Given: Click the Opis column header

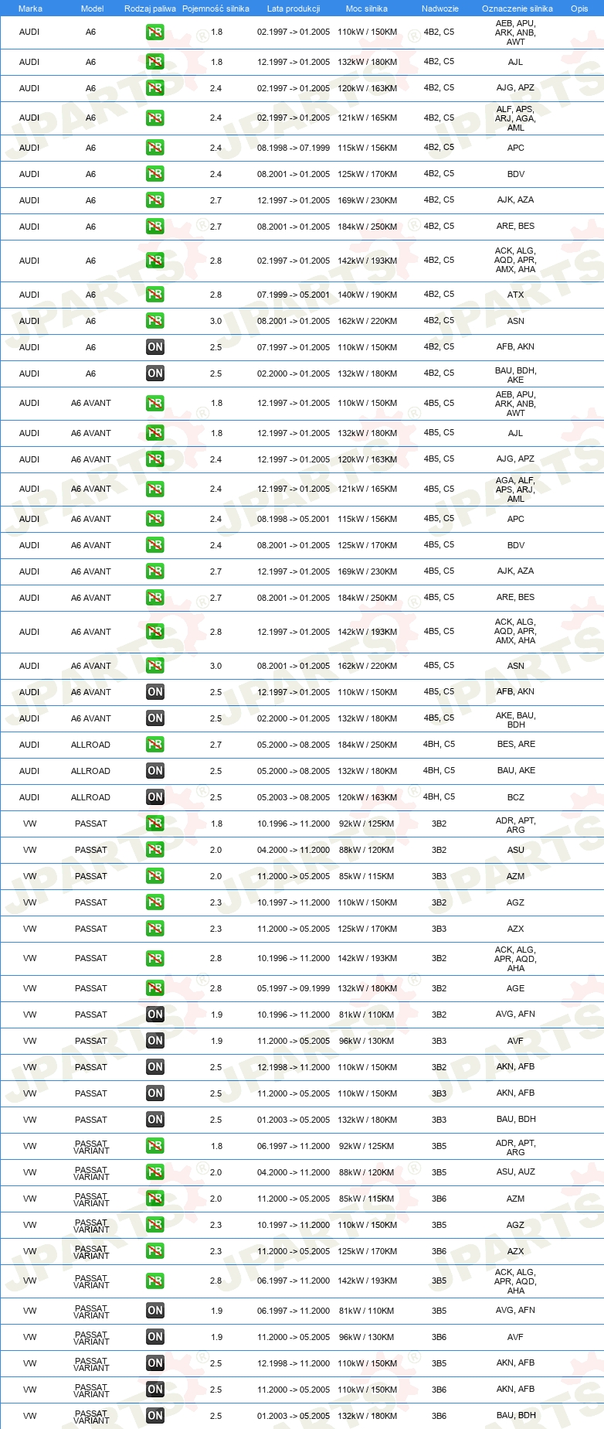Looking at the screenshot, I should [x=579, y=9].
